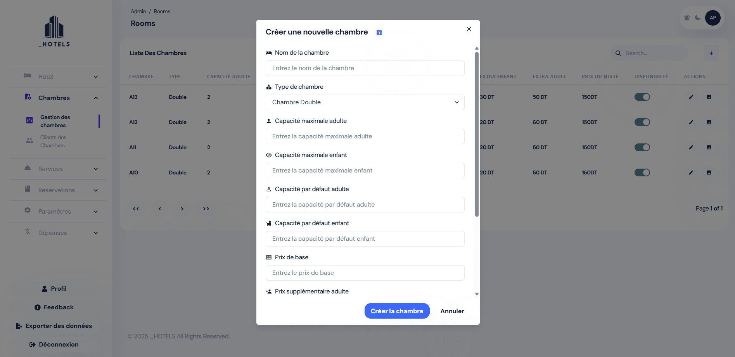The width and height of the screenshot is (735, 357).
Task: Click the edit pencil icon for room A10
Action: [x=691, y=172]
